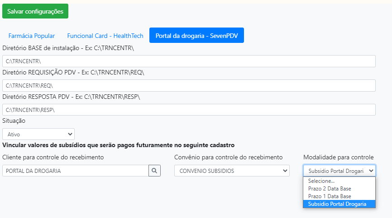Focus the Diretório BASE input with C:\TRNCENTR\
The height and width of the screenshot is (218, 392).
click(189, 61)
